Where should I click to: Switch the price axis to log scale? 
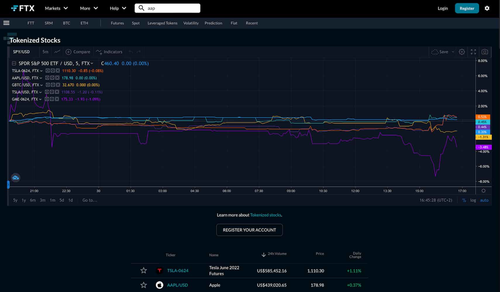[473, 200]
